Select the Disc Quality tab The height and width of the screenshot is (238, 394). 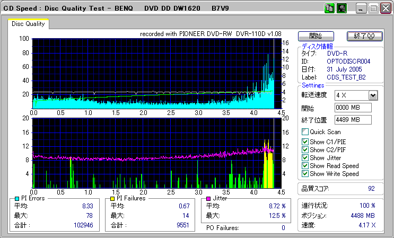(x=28, y=24)
